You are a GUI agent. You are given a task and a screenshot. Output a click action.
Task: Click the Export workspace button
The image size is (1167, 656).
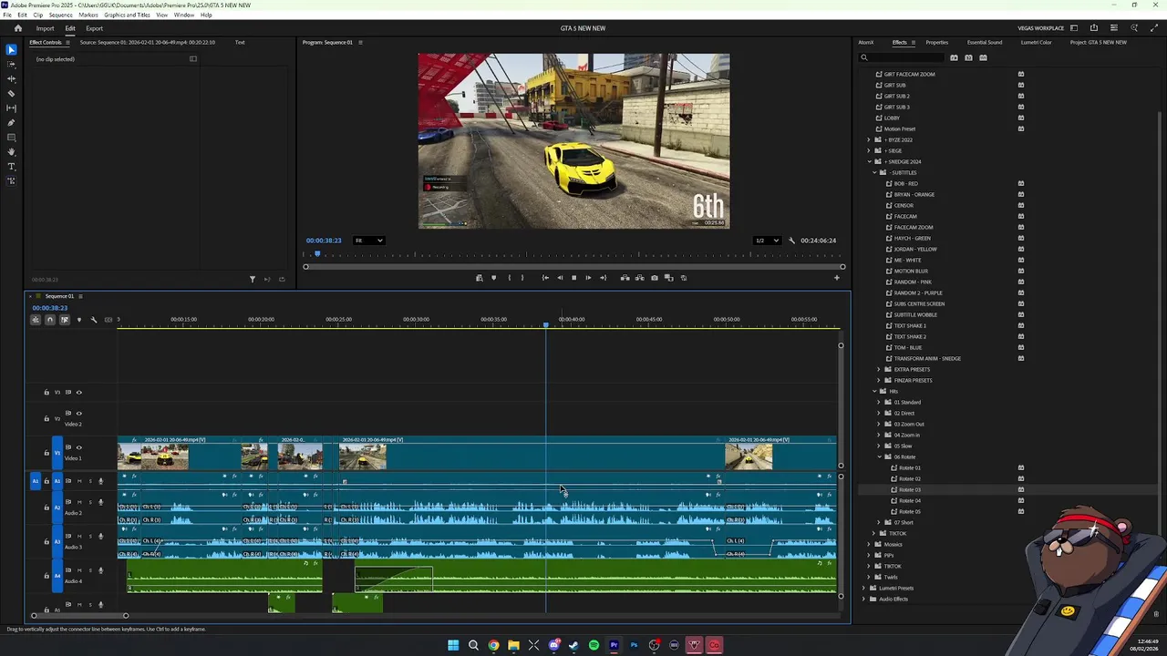pos(95,28)
